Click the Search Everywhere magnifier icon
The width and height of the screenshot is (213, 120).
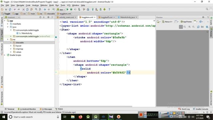207,9
